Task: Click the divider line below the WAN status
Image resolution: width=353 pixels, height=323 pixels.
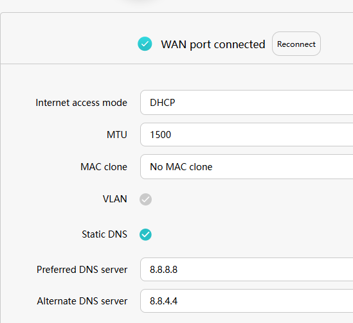Action: 177,64
